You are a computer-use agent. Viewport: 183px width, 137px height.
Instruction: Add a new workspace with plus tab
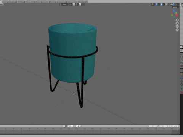pyautogui.click(x=87, y=2)
